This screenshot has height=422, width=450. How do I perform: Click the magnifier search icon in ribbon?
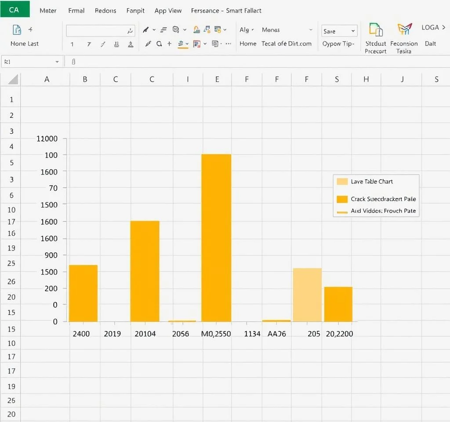pyautogui.click(x=159, y=44)
